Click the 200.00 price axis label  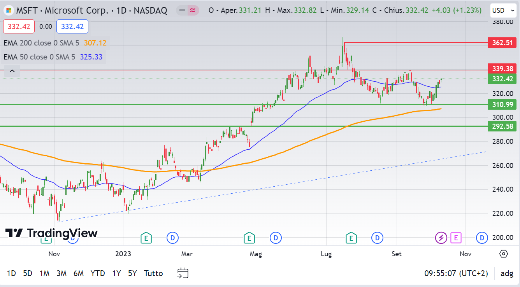502,237
